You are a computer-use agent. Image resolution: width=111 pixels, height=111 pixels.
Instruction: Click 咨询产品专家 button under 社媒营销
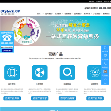pos(40,98)
